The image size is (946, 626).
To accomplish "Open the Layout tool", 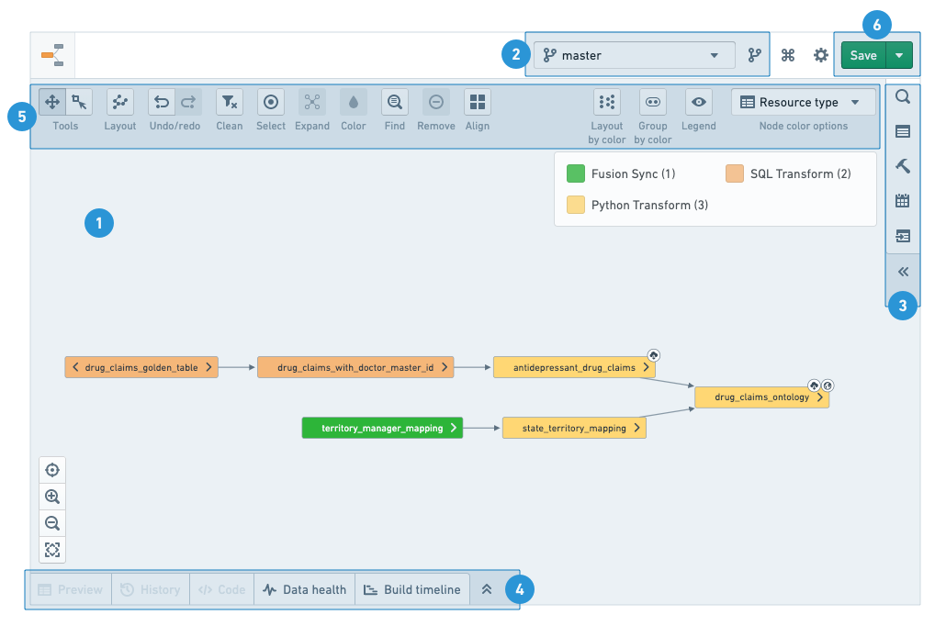I will click(120, 102).
